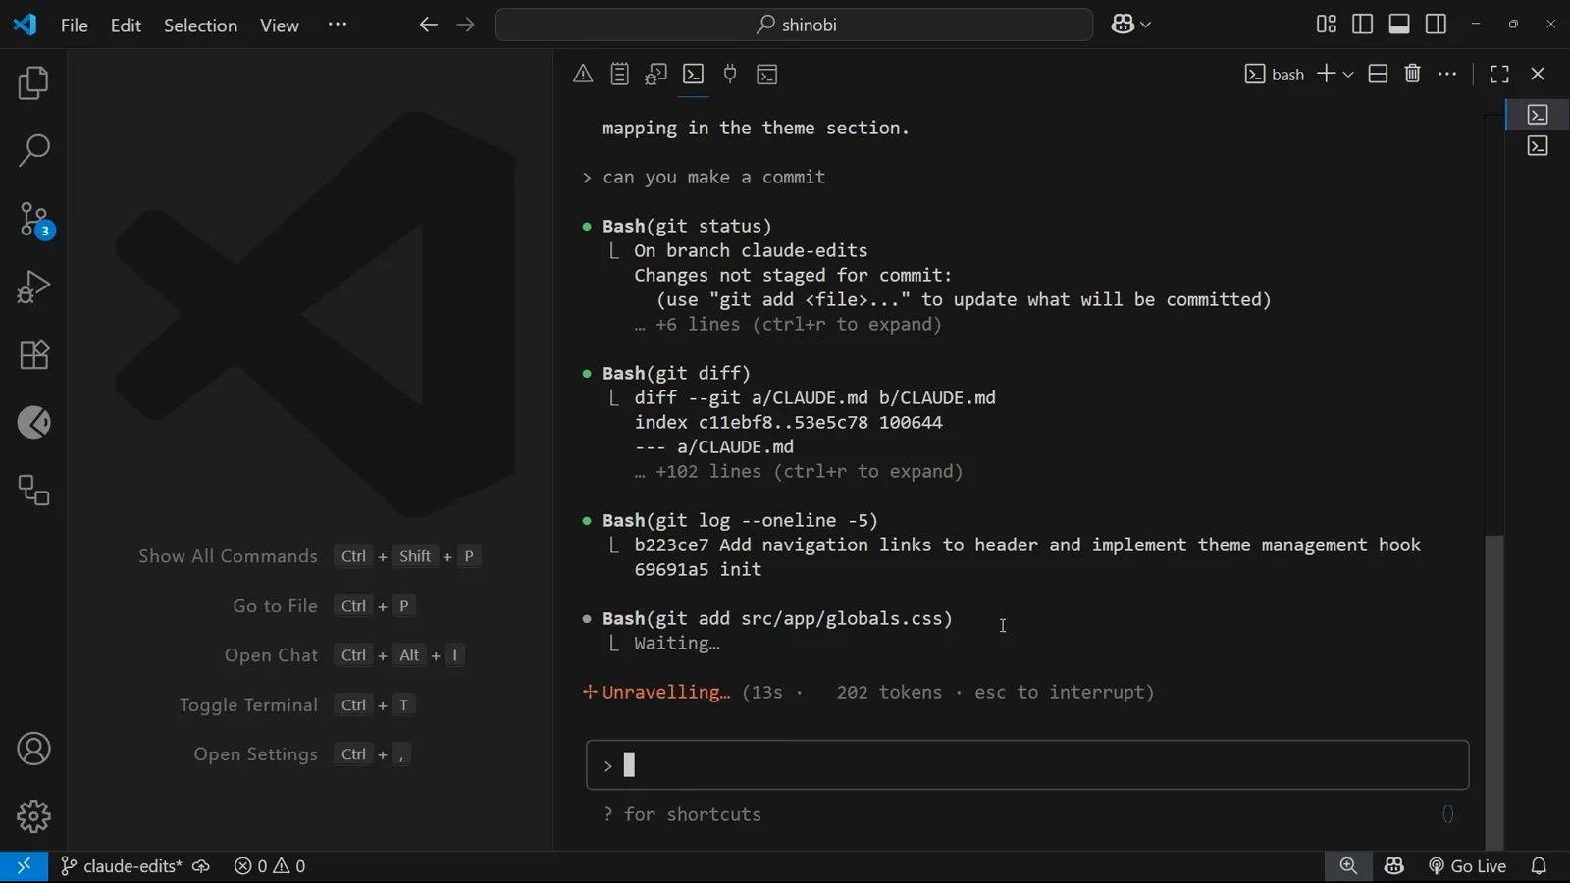Click the "Bash(git diff)" line
Image resolution: width=1570 pixels, height=883 pixels.
[676, 374]
